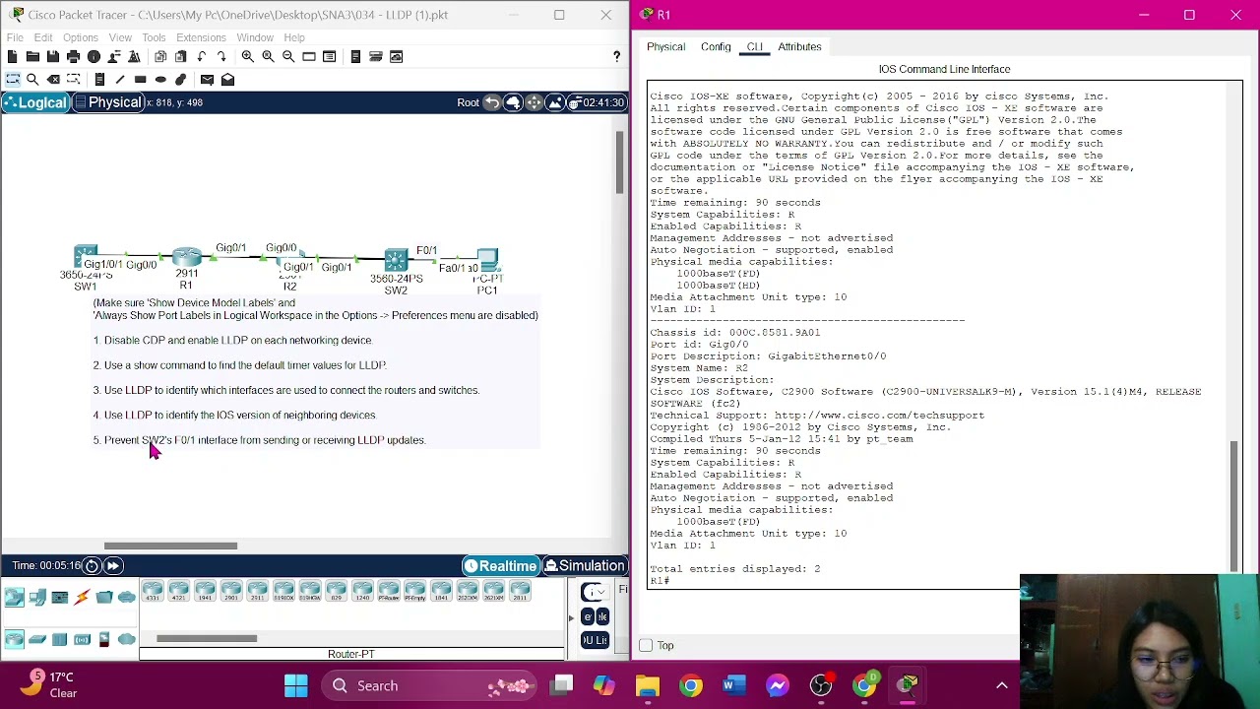Select the CLI tab in R1 window
Image resolution: width=1260 pixels, height=709 pixels.
click(755, 47)
